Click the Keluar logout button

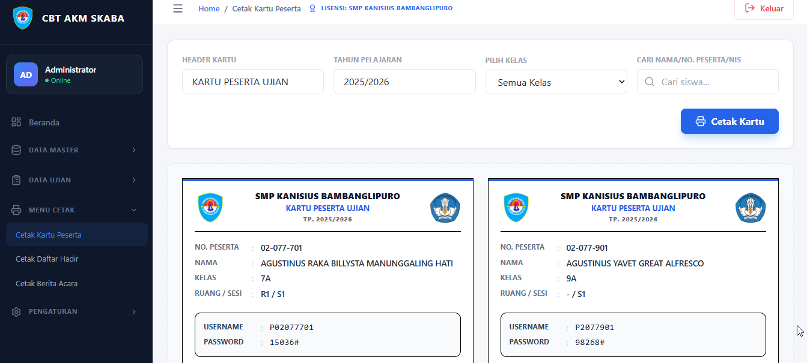764,8
